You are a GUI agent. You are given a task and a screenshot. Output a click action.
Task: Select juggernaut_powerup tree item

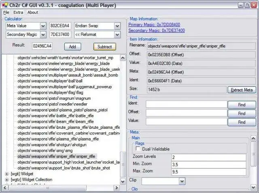click(65, 87)
